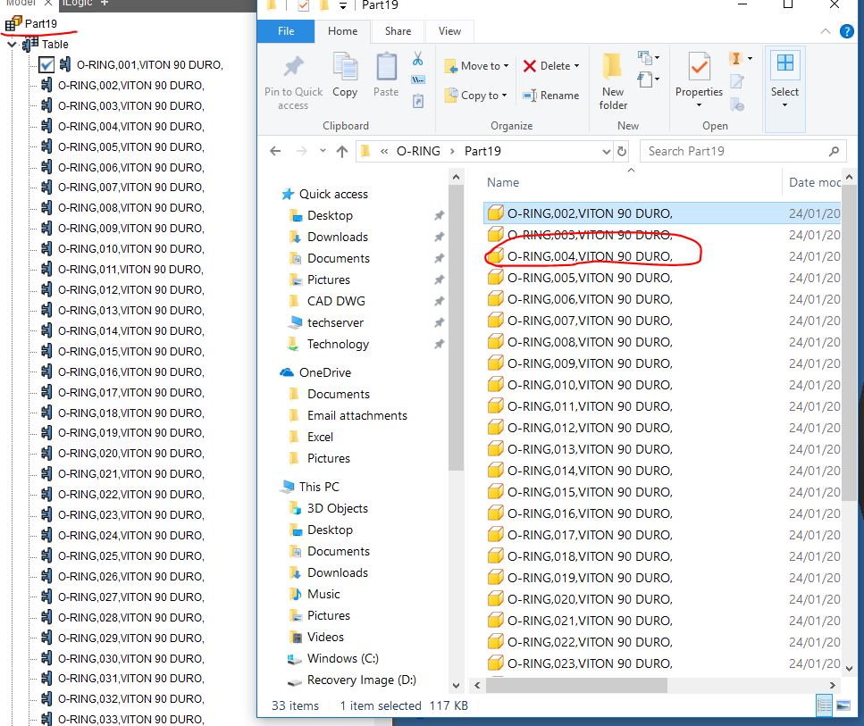This screenshot has width=864, height=726.
Task: Click the Cut scissors icon in Clipboard
Action: pyautogui.click(x=417, y=58)
